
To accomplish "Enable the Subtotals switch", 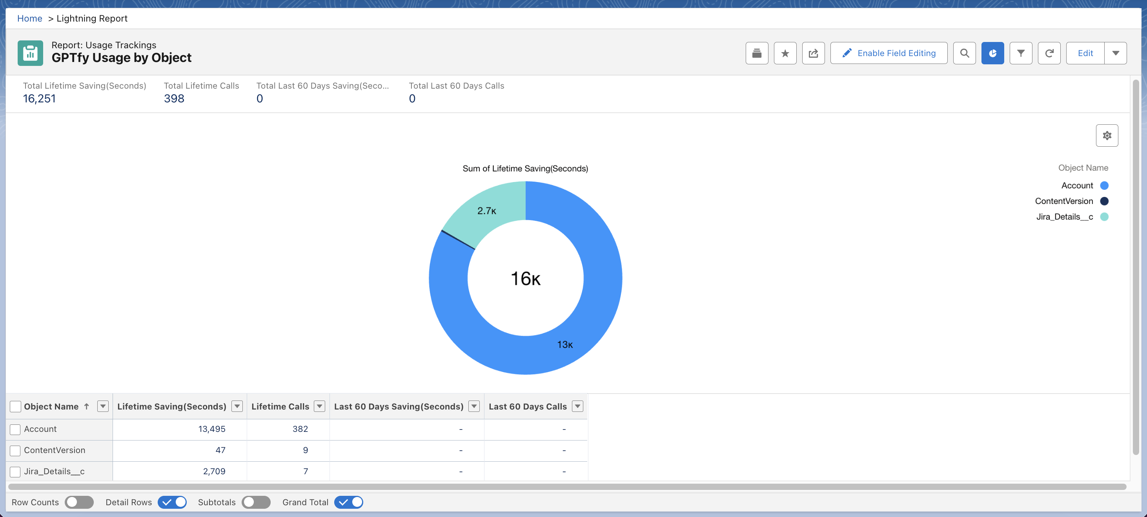I will coord(256,502).
